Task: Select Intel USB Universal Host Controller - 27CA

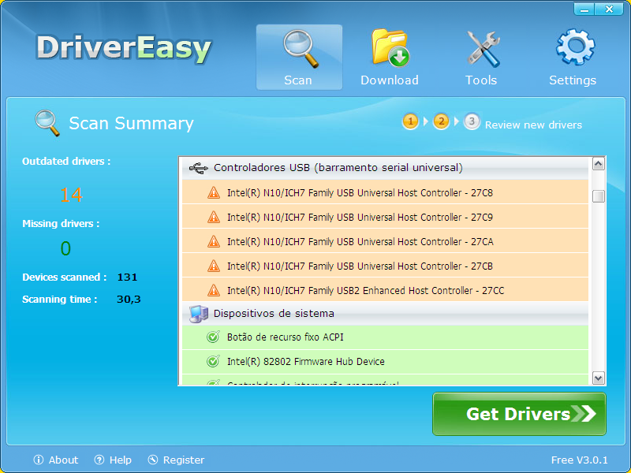Action: (x=385, y=241)
